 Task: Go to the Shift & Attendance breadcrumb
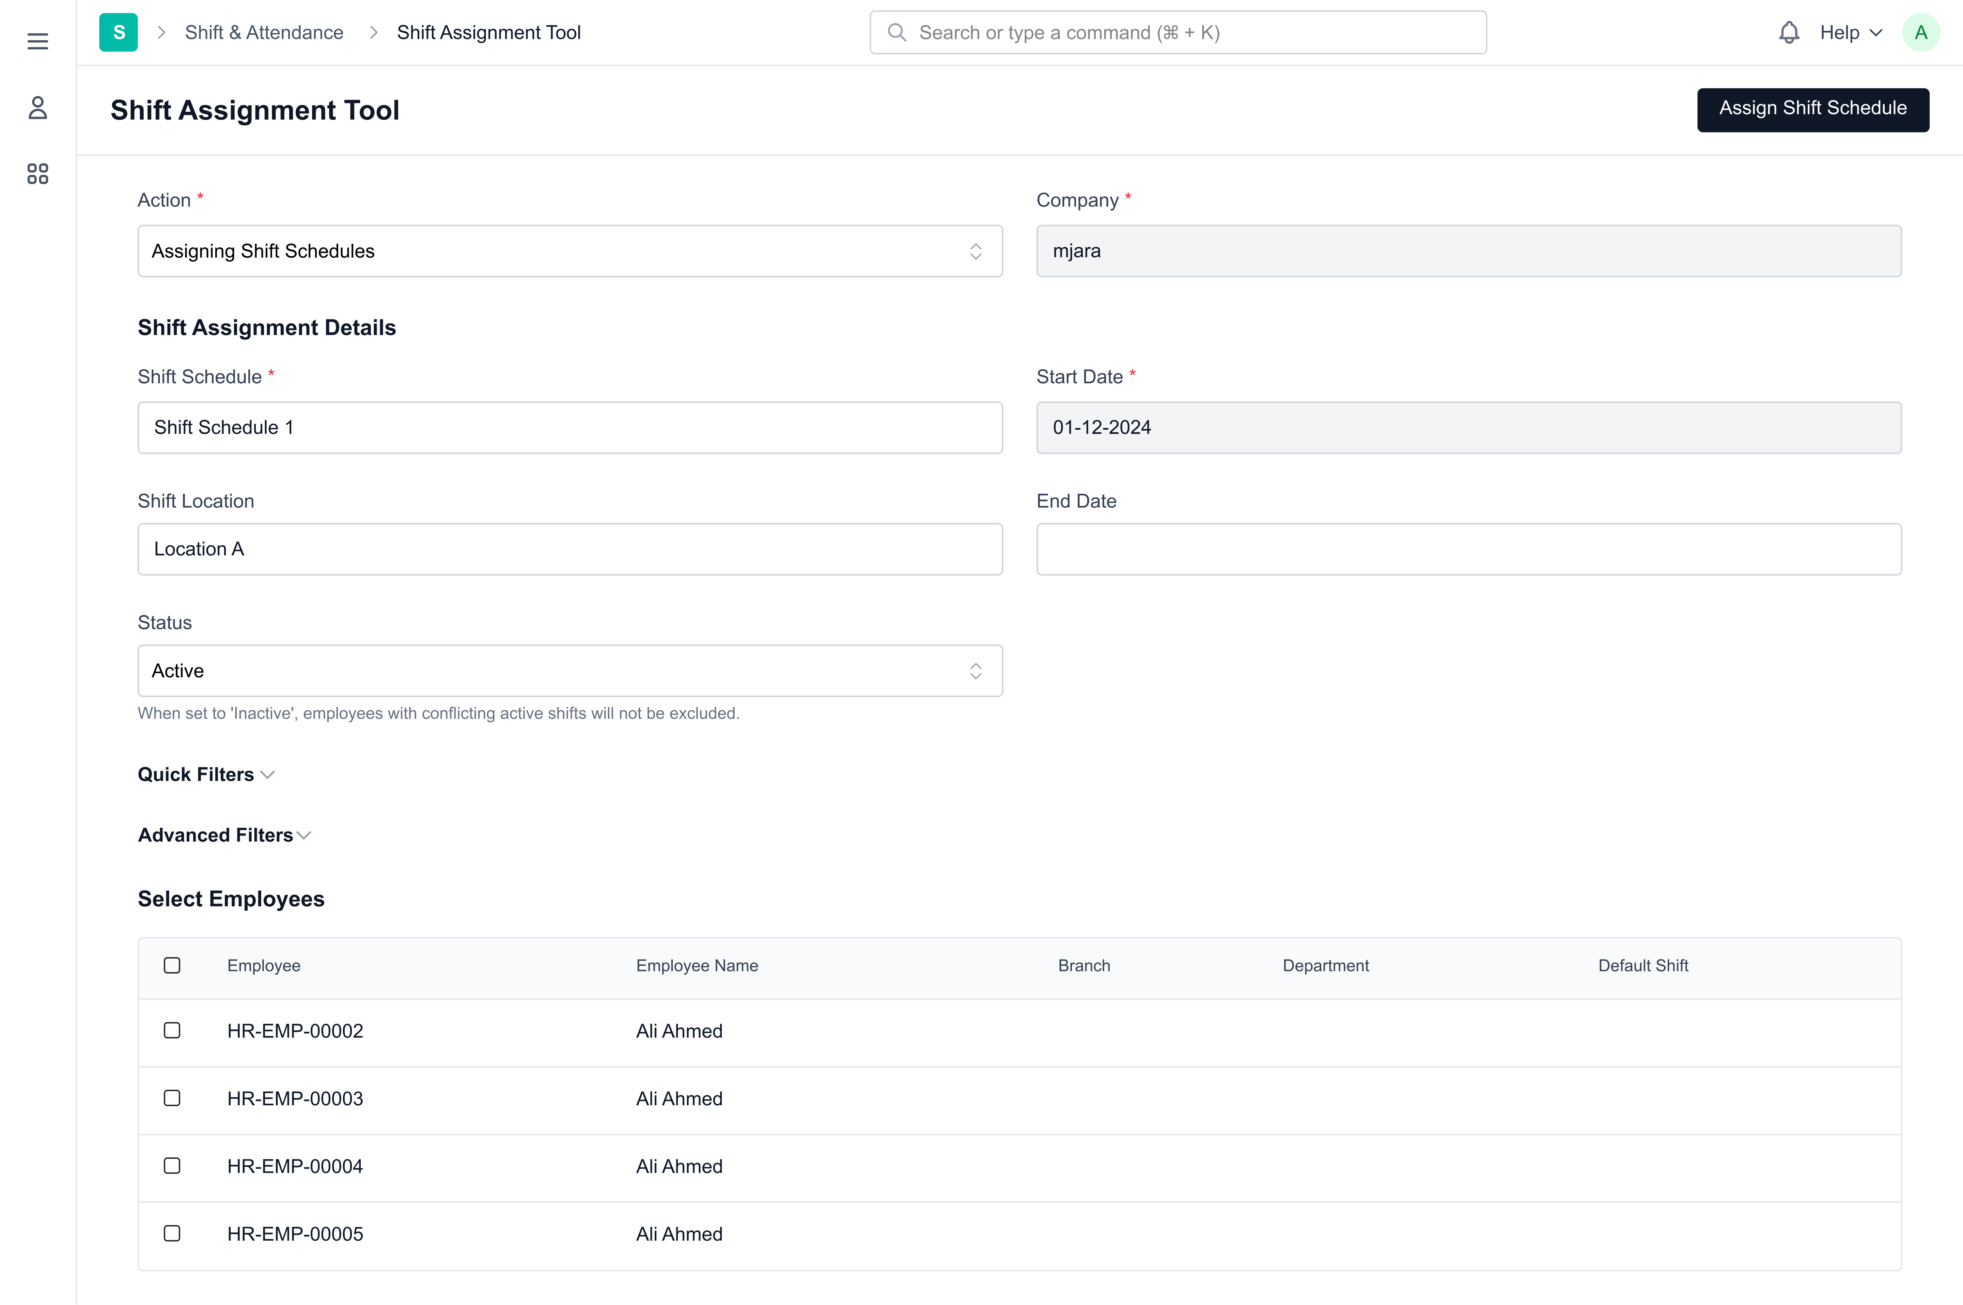tap(264, 32)
